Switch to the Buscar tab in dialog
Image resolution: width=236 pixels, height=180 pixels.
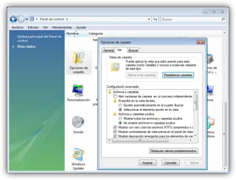pyautogui.click(x=133, y=50)
